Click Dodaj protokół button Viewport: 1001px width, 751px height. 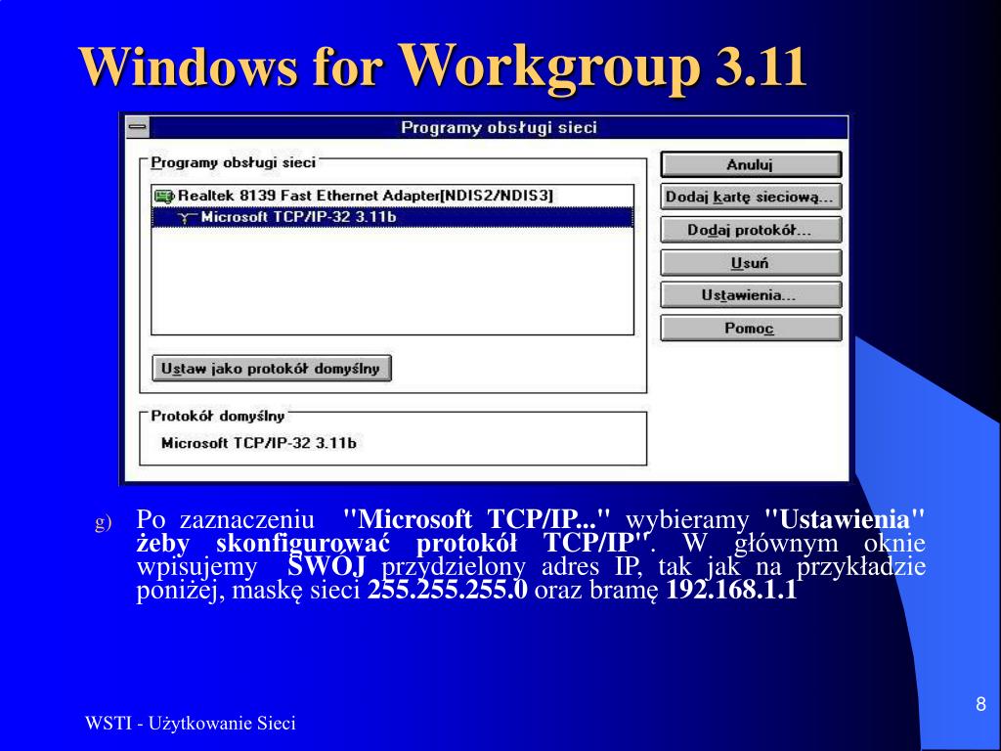(751, 230)
